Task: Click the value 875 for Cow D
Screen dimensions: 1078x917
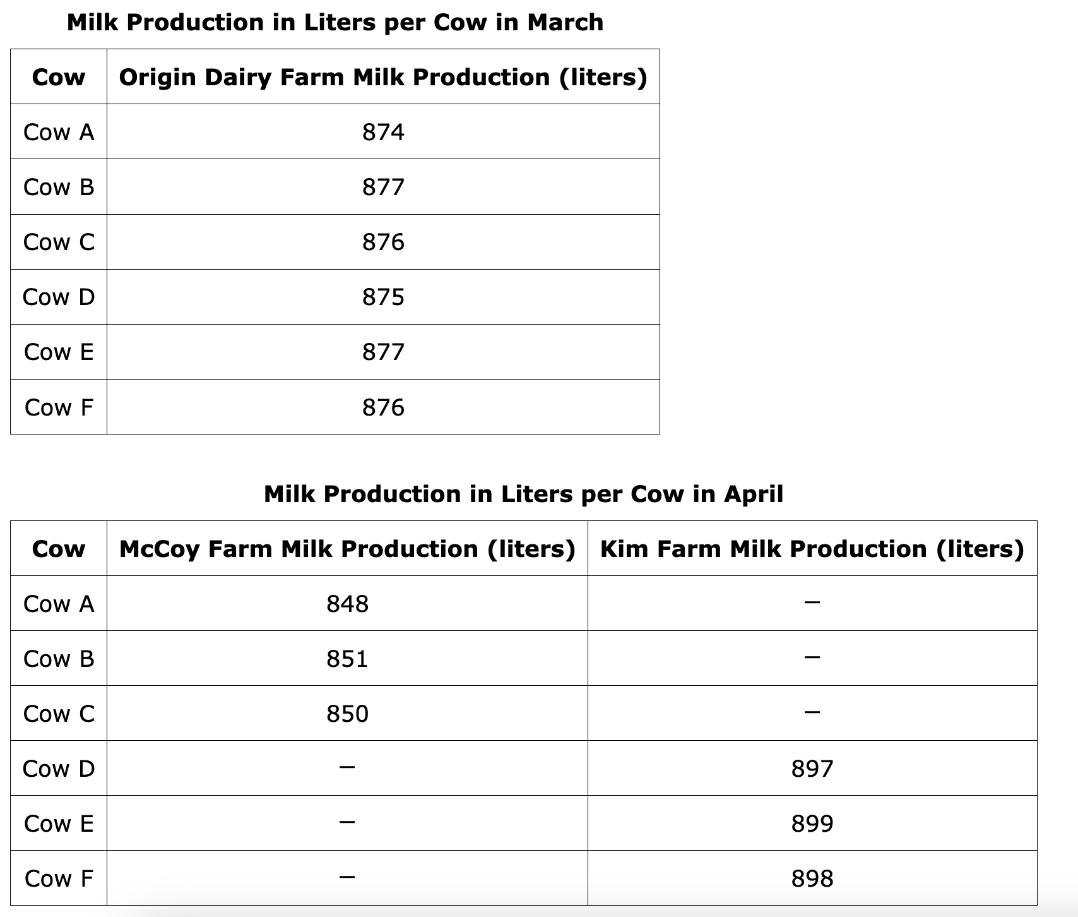Action: coord(383,297)
